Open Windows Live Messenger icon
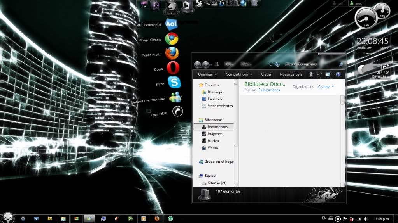The height and width of the screenshot is (223, 398). pos(175,97)
